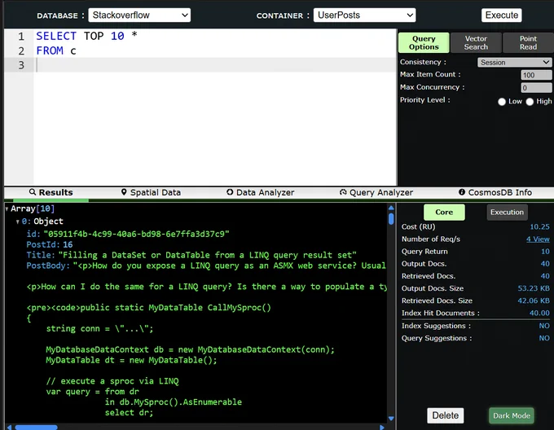Image resolution: width=554 pixels, height=430 pixels.
Task: Open the CosmosDB Info tab
Action: coord(495,192)
